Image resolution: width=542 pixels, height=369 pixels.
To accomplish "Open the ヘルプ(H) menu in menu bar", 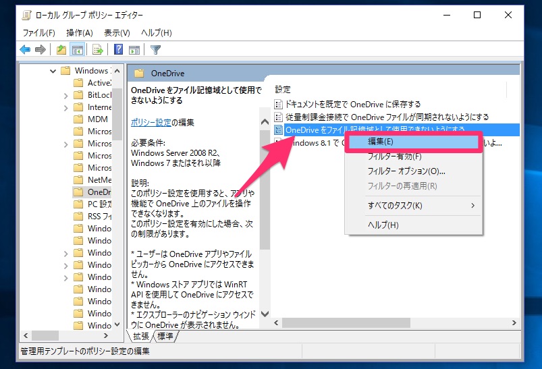I will 156,33.
